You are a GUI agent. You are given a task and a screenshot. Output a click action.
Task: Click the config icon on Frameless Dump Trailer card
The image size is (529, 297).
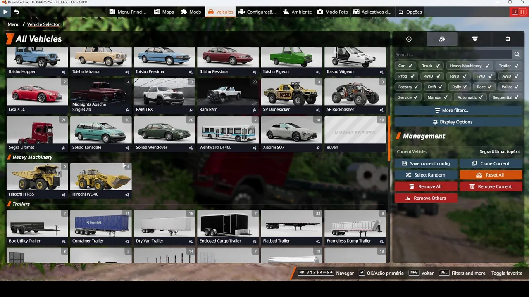point(382,241)
